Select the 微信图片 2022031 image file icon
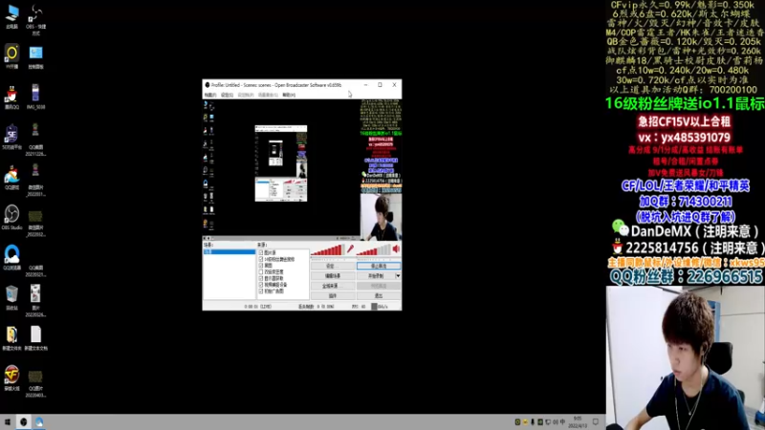The width and height of the screenshot is (765, 430). coord(35,181)
